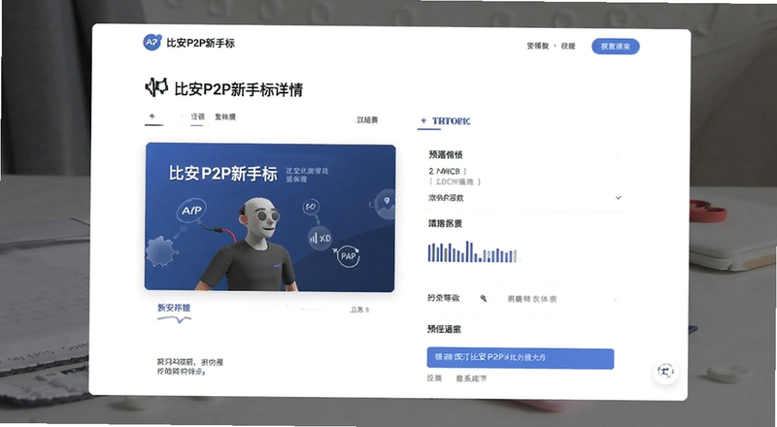Click the blue pill button in header
This screenshot has width=777, height=427.
pos(616,47)
